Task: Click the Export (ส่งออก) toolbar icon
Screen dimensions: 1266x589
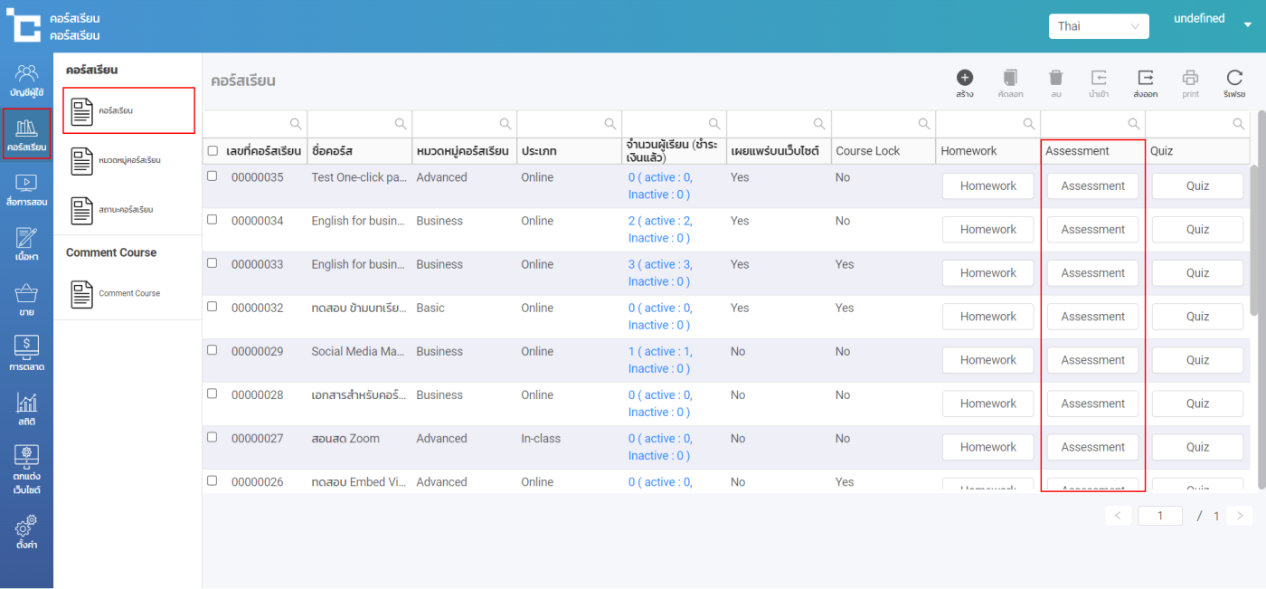Action: pos(1145,79)
